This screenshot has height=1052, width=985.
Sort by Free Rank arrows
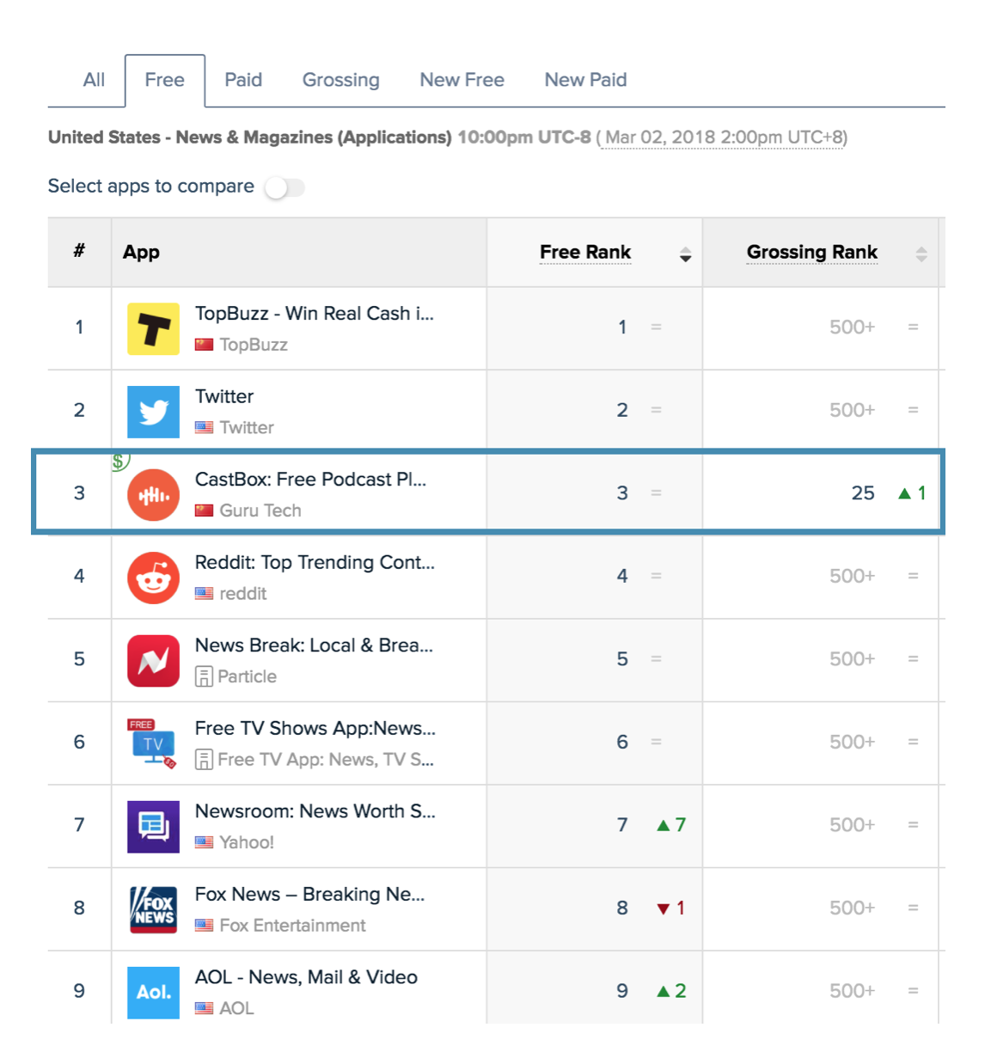point(685,254)
